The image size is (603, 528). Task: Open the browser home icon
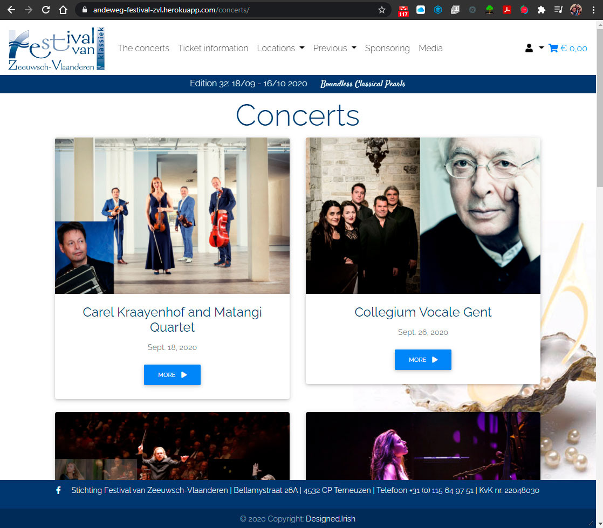click(63, 10)
